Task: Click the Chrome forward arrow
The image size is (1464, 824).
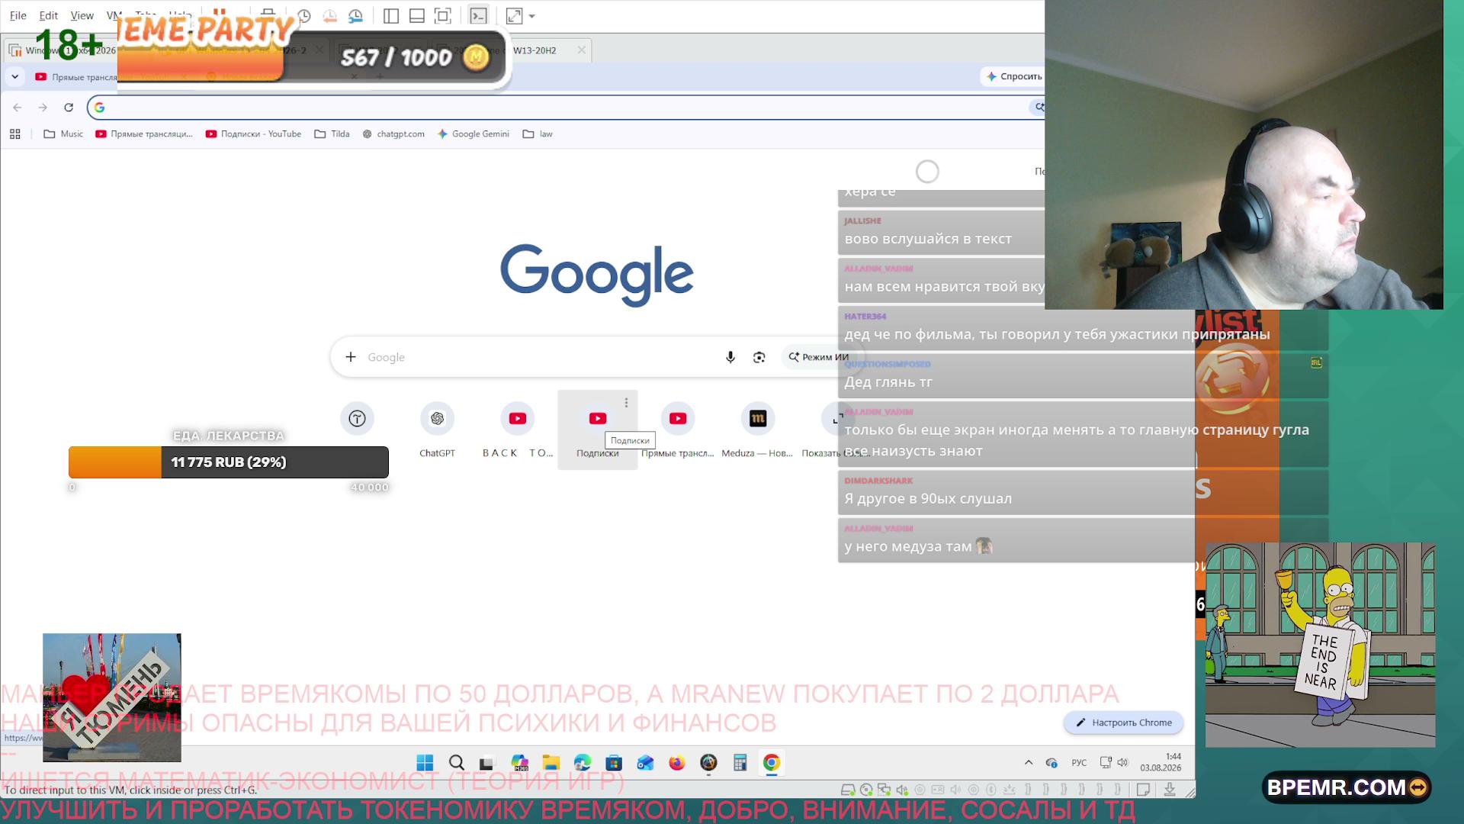Action: tap(43, 108)
